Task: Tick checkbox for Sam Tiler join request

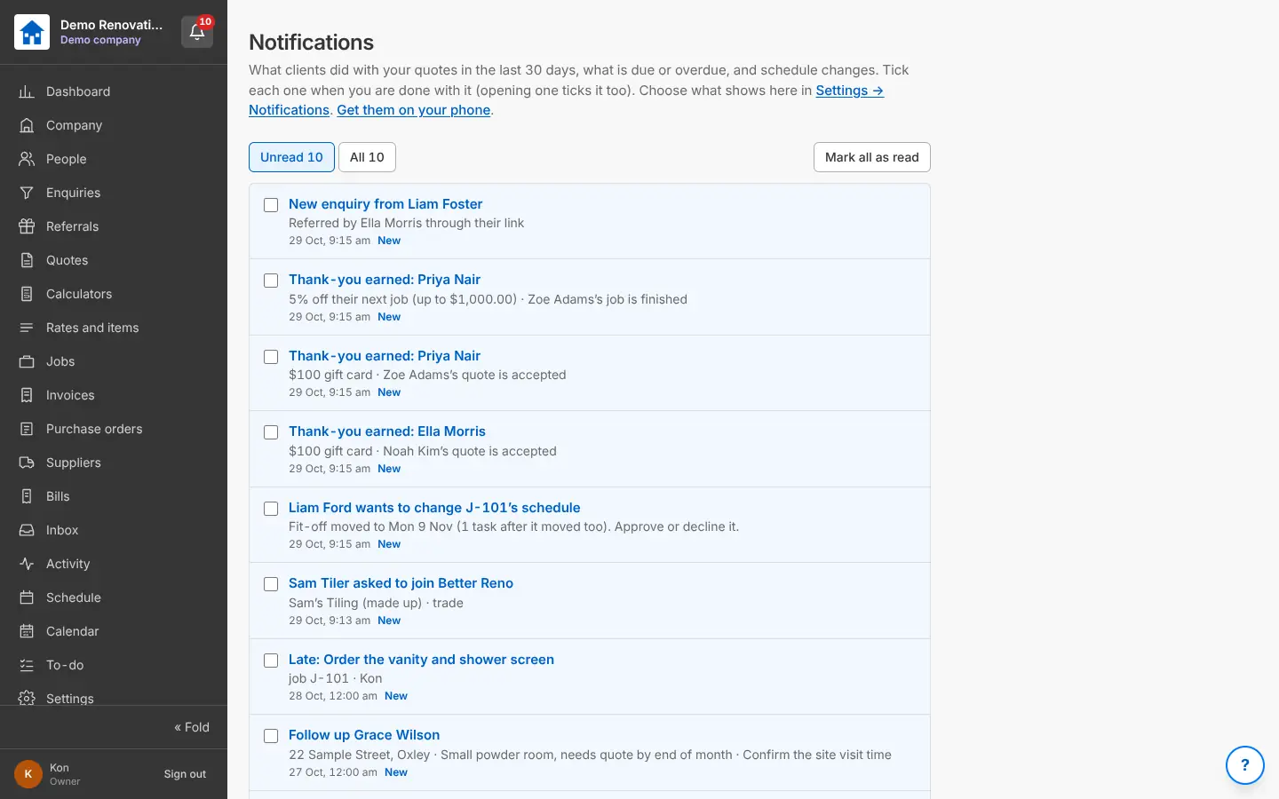Action: (271, 584)
